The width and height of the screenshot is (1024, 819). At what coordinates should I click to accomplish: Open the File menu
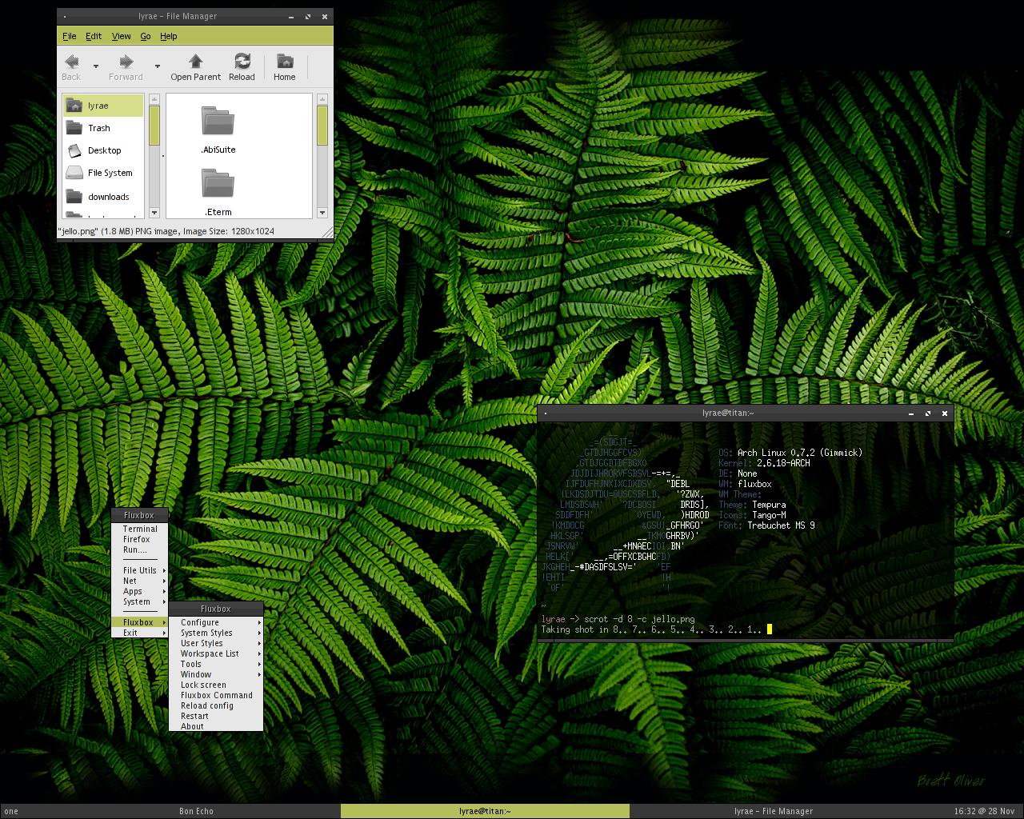(70, 36)
